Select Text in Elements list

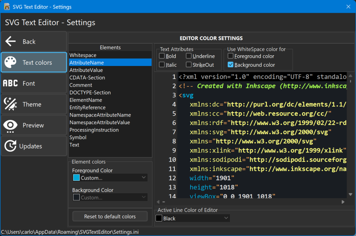(111, 145)
